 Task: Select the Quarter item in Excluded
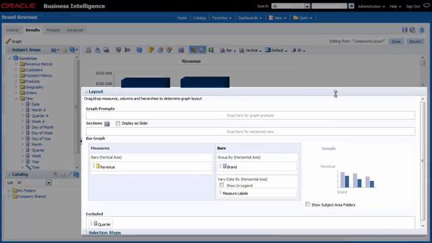coord(101,224)
